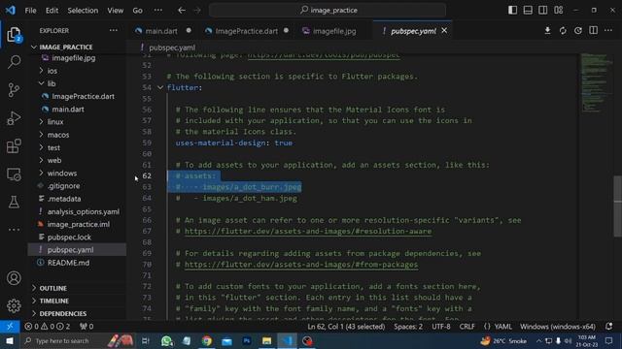Open WhatsApp from the taskbar

[x=166, y=340]
